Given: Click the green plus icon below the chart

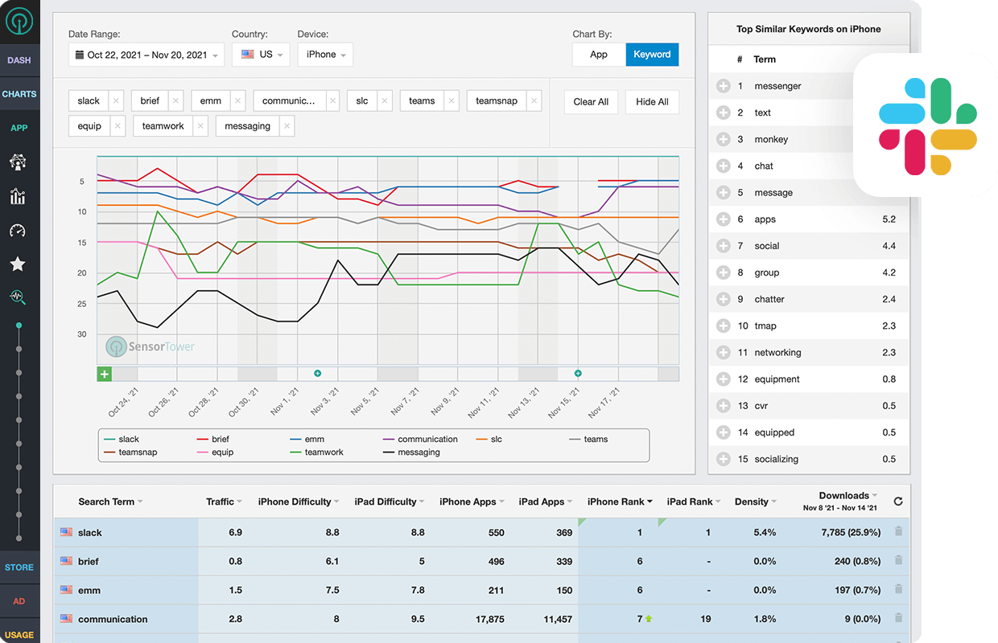Looking at the screenshot, I should 103,374.
